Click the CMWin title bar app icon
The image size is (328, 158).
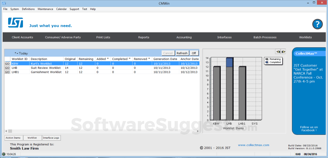tap(4, 3)
